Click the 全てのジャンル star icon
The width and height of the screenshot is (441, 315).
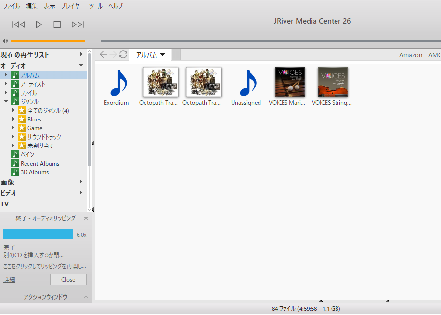[22, 110]
